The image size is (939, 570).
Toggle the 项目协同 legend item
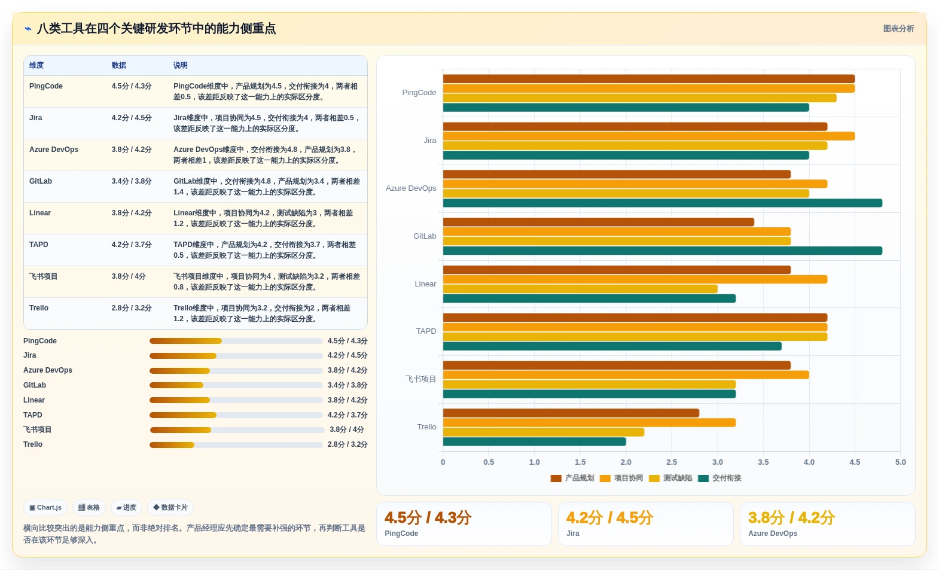(x=621, y=478)
